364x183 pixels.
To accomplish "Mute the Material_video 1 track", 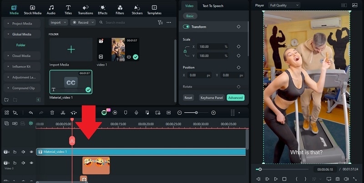I will click(23, 152).
